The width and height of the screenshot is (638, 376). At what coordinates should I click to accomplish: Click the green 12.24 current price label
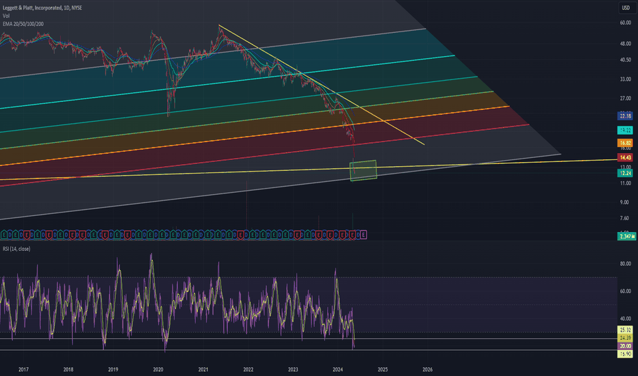[625, 173]
